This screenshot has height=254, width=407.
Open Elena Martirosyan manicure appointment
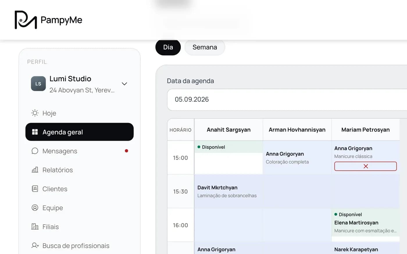(365, 227)
